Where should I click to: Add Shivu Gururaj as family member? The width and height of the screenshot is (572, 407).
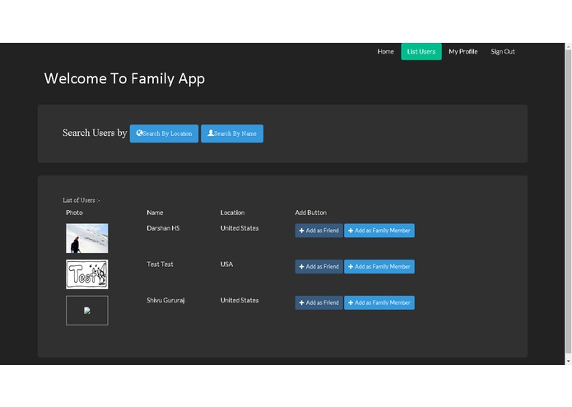click(x=379, y=303)
